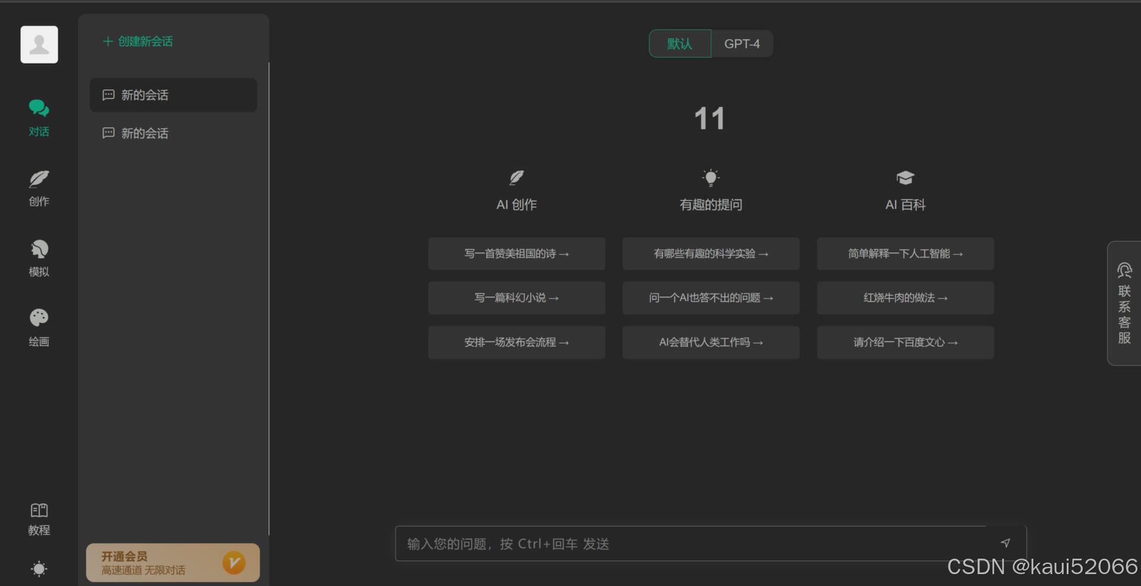Select prompt 红烧牛肉的做法
This screenshot has width=1141, height=586.
[x=904, y=298]
